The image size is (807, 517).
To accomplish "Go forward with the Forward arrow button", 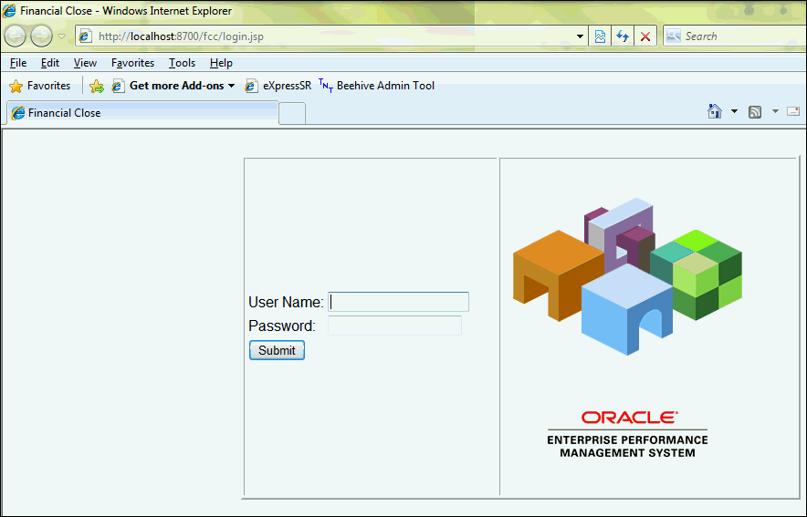I will 42,36.
